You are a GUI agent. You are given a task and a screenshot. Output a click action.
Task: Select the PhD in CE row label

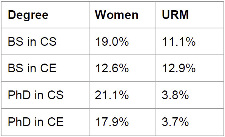click(x=36, y=122)
